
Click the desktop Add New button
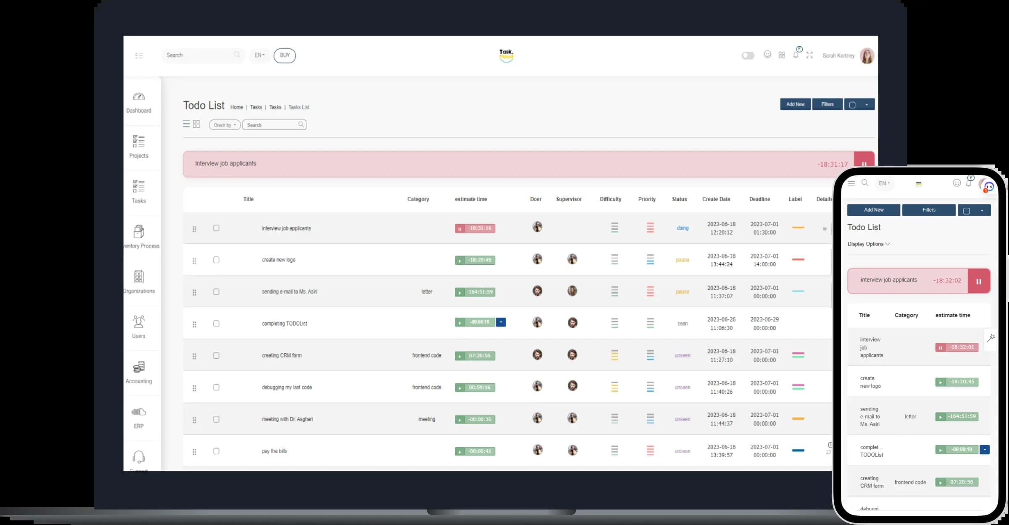(795, 104)
